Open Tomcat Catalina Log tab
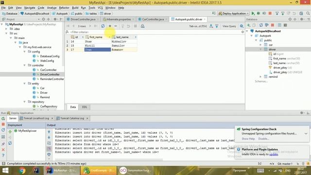The height and width of the screenshot is (175, 311). tap(72, 118)
